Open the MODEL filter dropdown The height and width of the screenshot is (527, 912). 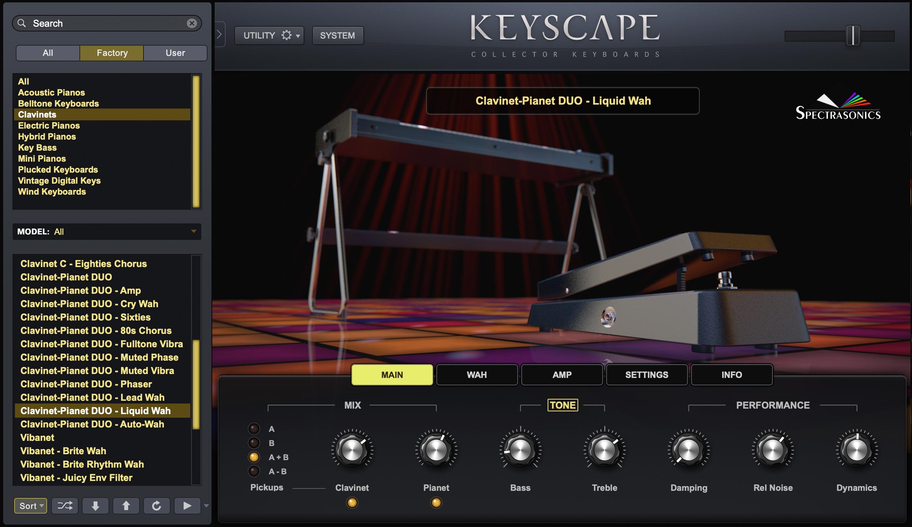point(107,232)
